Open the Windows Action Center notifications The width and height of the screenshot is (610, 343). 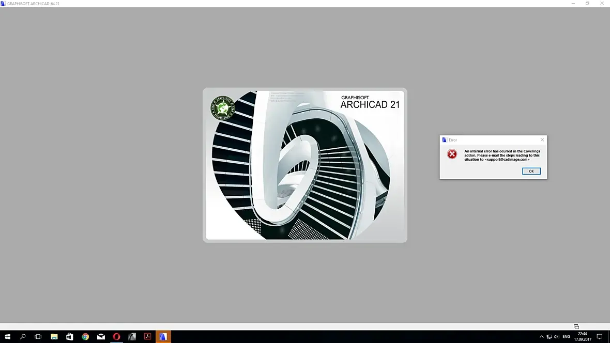[600, 337]
